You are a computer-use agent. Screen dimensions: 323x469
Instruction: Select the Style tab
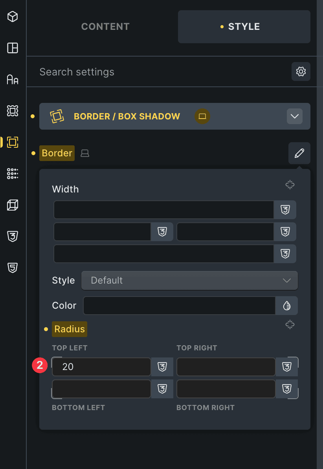click(x=244, y=27)
